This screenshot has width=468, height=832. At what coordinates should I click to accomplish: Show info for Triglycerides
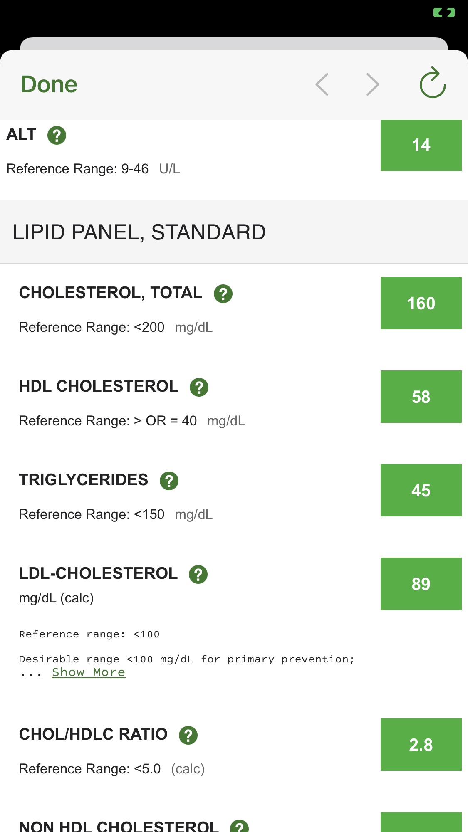(x=169, y=481)
